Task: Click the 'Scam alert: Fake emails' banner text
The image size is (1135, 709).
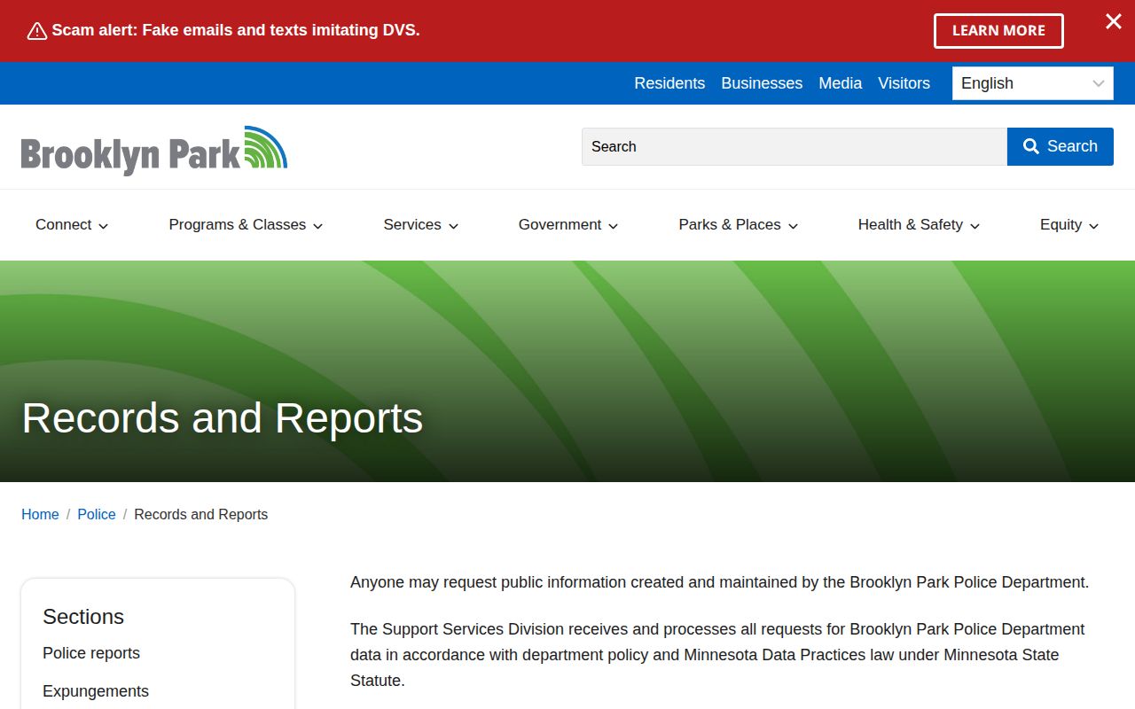Action: pos(236,30)
